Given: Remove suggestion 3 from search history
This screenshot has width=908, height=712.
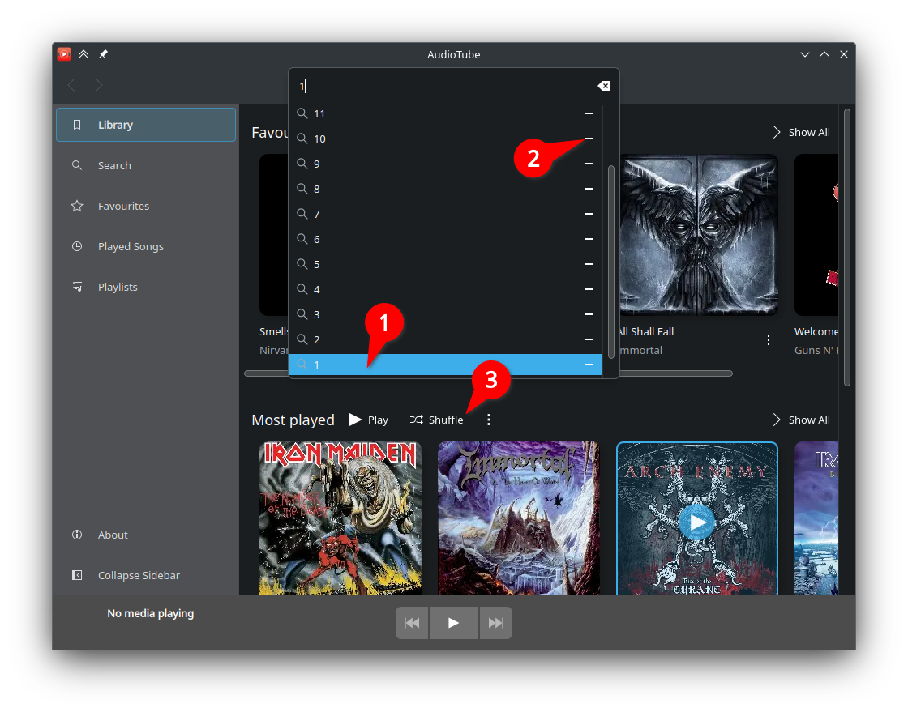Looking at the screenshot, I should [589, 314].
